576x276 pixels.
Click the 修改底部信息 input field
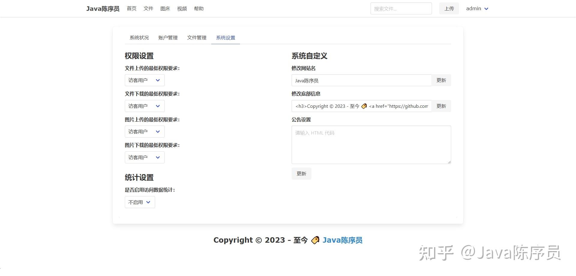click(x=361, y=106)
